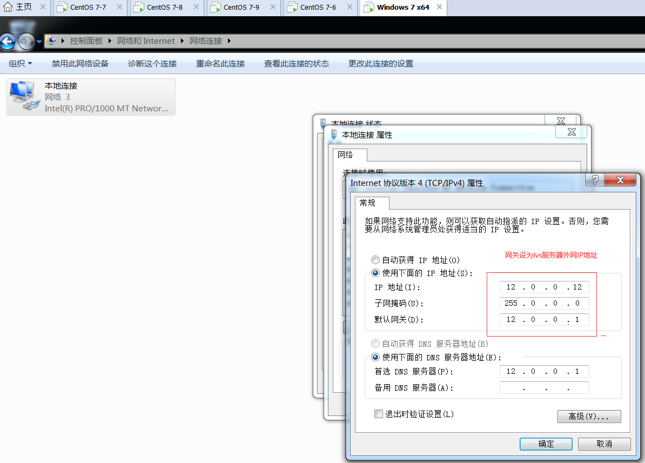Expand the arrow after 网络连接 breadcrumb
Image resolution: width=645 pixels, height=463 pixels.
(x=229, y=41)
